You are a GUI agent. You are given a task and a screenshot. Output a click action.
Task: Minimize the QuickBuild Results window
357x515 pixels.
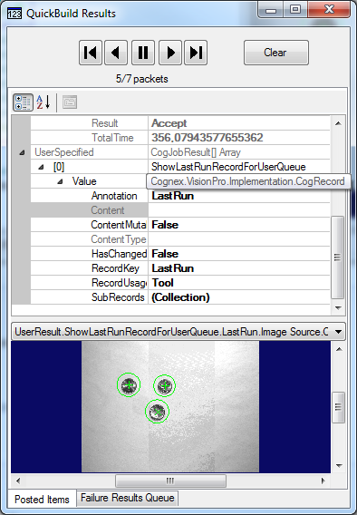[271, 10]
